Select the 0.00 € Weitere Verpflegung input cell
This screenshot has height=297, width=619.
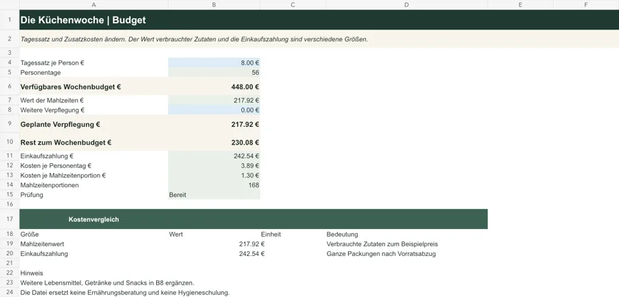[x=214, y=110]
